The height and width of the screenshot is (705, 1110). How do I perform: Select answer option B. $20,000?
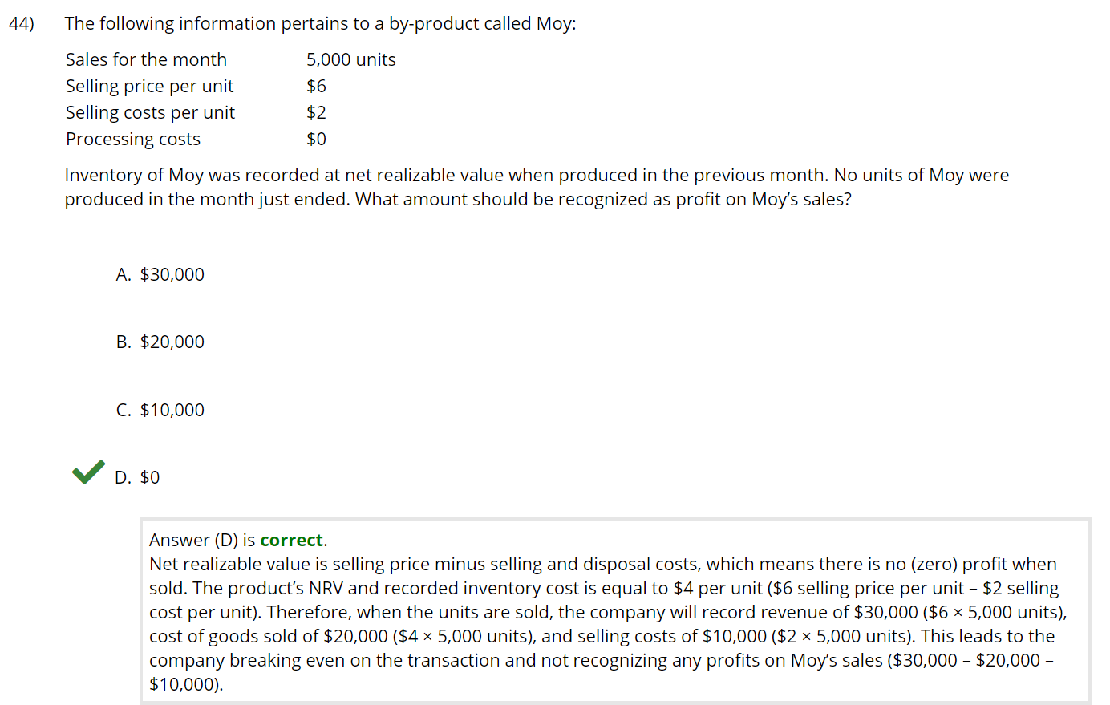(160, 342)
